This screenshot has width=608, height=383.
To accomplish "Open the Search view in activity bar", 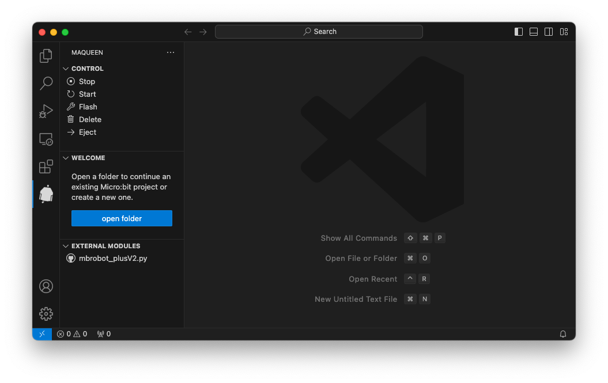I will click(x=46, y=84).
